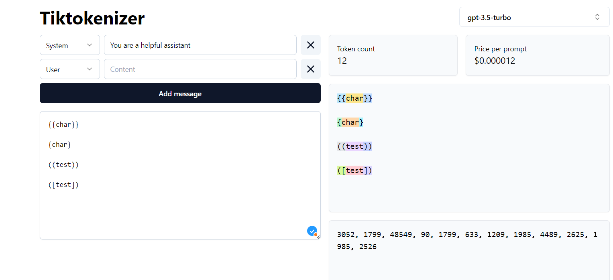This screenshot has width=613, height=280.
Task: Click ([test]) line in the prompt textarea
Action: (63, 185)
